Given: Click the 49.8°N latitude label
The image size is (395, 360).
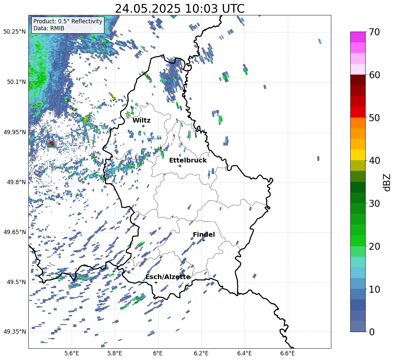Looking at the screenshot, I should coord(16,182).
